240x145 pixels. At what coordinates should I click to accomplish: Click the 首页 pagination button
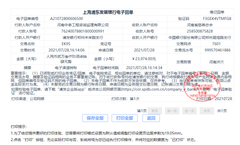click(x=155, y=111)
